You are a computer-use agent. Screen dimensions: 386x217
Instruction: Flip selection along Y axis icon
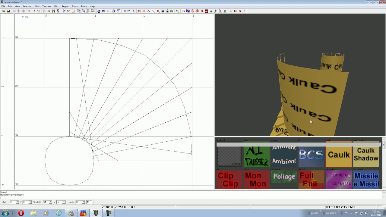19,11
